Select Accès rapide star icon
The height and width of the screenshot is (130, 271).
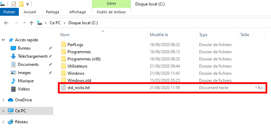pos(11,40)
